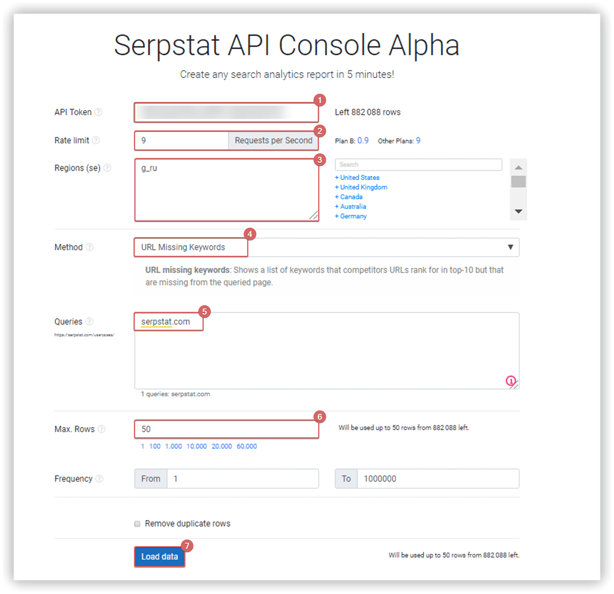Screen dimensions: 614x594
Task: Set max rows to 10.000 preset
Action: point(196,446)
